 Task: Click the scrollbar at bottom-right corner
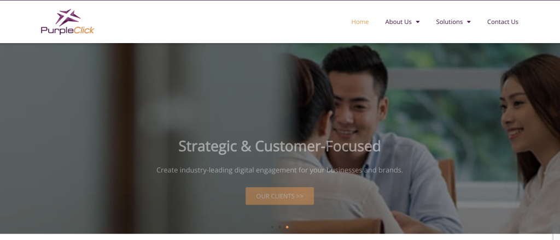pyautogui.click(x=556, y=237)
